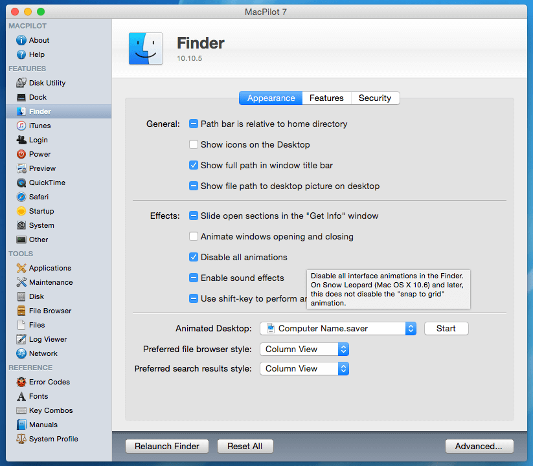
Task: Click the Finder version number 10.10.5
Action: 189,58
